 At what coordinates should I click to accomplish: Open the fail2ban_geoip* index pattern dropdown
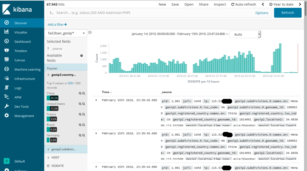[66, 33]
